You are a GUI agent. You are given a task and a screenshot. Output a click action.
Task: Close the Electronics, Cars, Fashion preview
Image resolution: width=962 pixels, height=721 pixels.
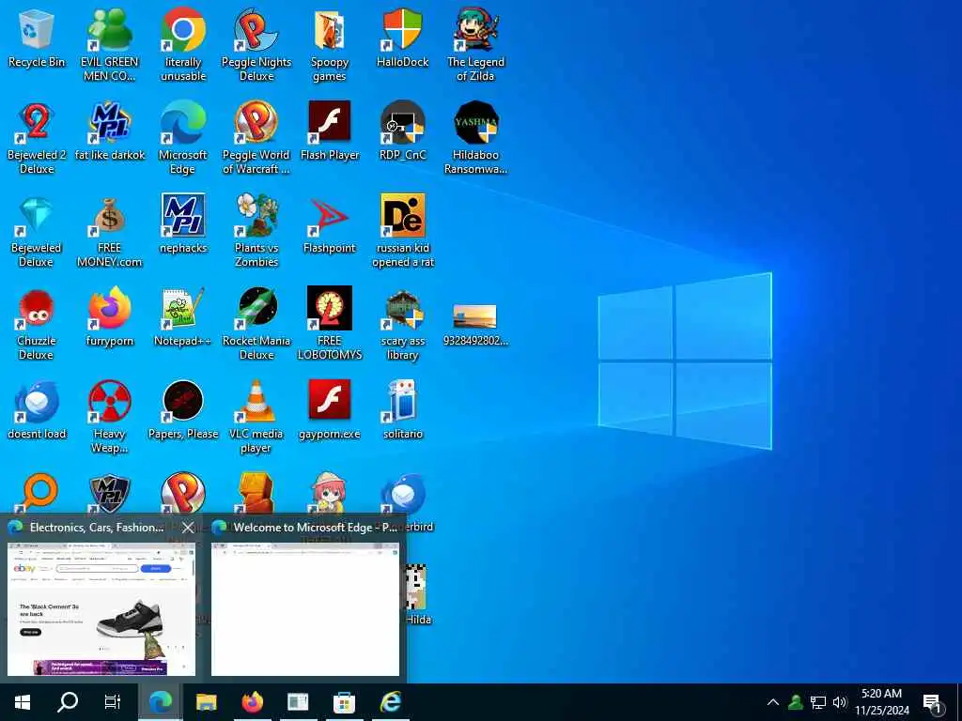click(x=188, y=528)
